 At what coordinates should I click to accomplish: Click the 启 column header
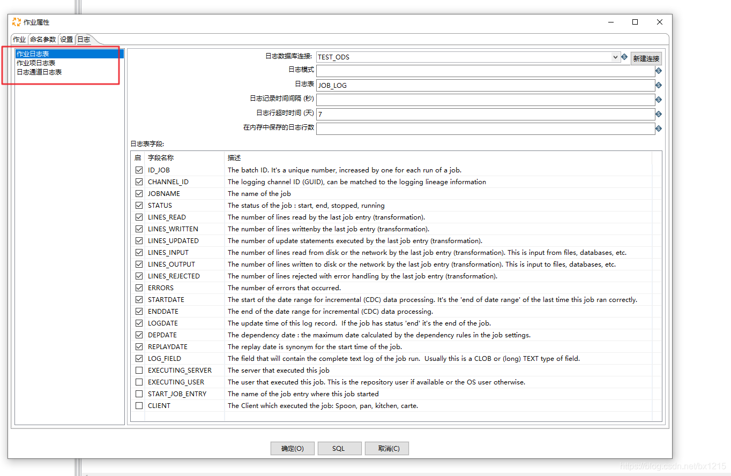[138, 158]
